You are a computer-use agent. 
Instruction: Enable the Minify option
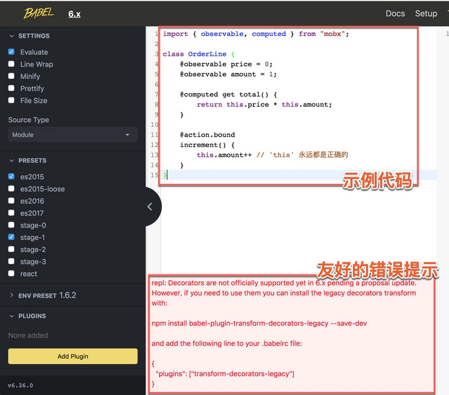pos(11,76)
